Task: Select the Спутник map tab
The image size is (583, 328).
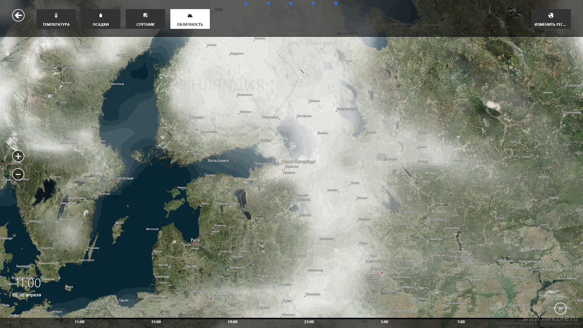Action: (x=145, y=19)
